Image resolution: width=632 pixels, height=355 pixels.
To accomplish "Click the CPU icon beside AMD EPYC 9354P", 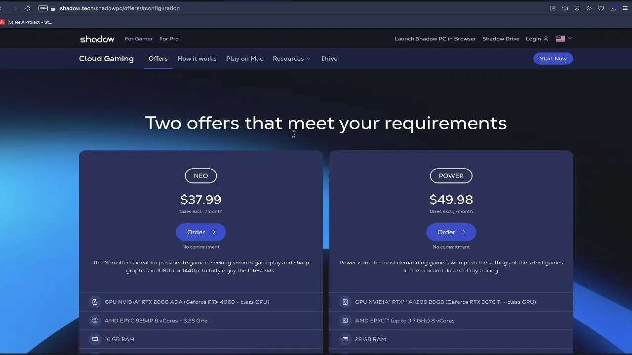I will (x=95, y=320).
